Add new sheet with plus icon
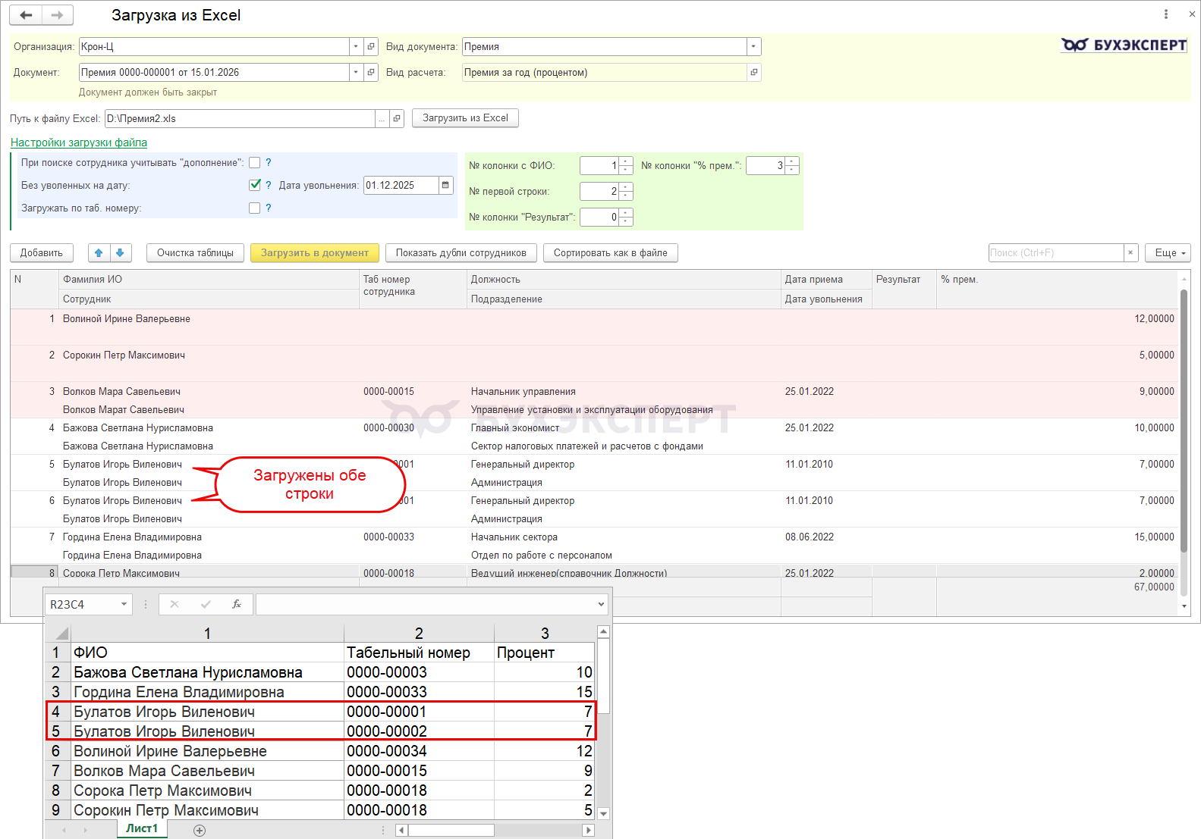Screen dimensions: 1201x839 200,831
